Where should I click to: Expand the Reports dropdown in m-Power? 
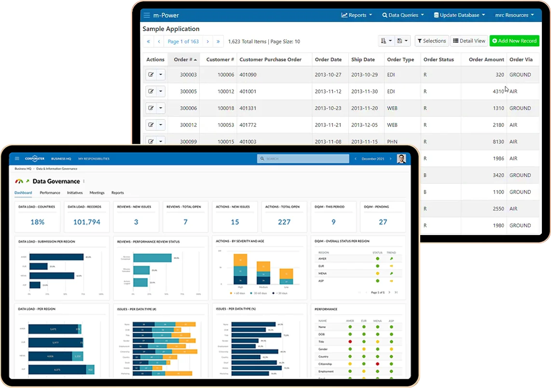pos(357,15)
